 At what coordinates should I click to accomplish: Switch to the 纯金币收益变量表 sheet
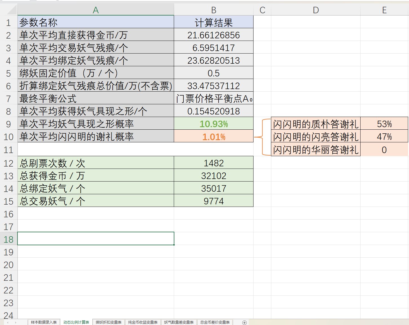[143, 322]
